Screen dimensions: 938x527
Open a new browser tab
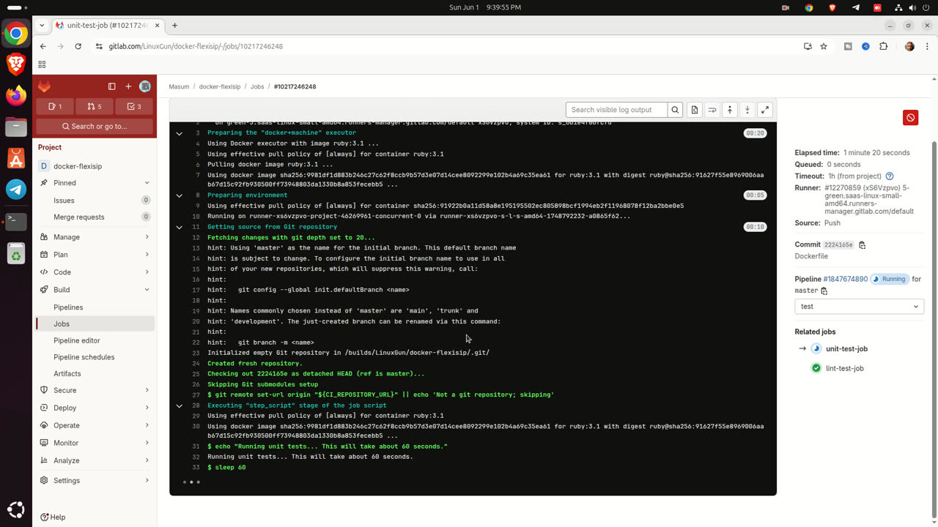pos(174,26)
